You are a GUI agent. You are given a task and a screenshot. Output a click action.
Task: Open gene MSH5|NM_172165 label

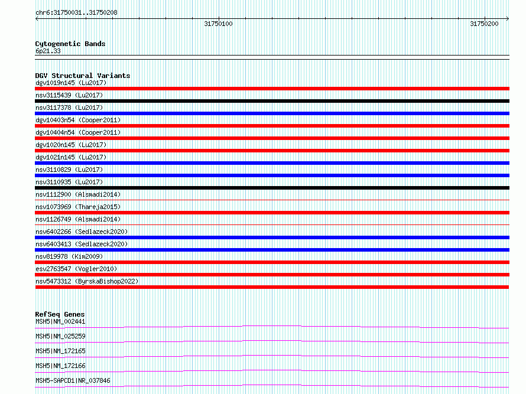(60, 351)
